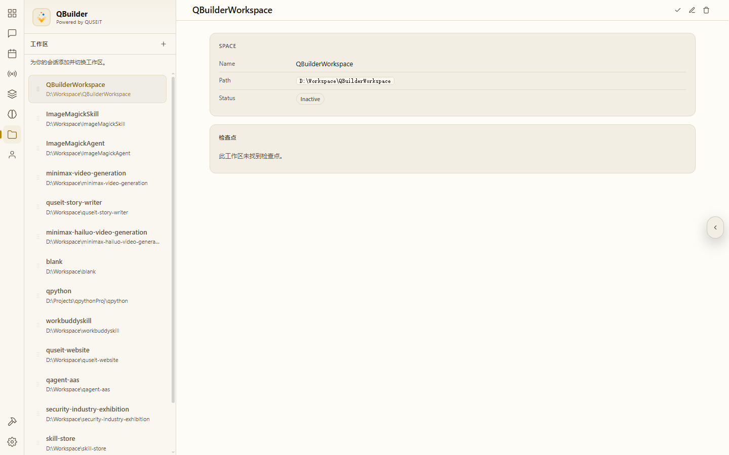Click the drag handle beside qpython workspace
The width and height of the screenshot is (729, 455).
click(x=38, y=295)
